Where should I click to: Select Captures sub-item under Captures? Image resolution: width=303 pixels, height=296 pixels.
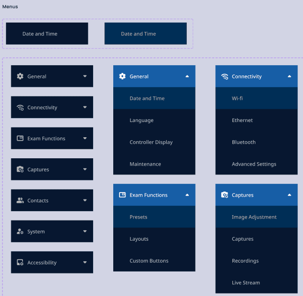pos(256,239)
